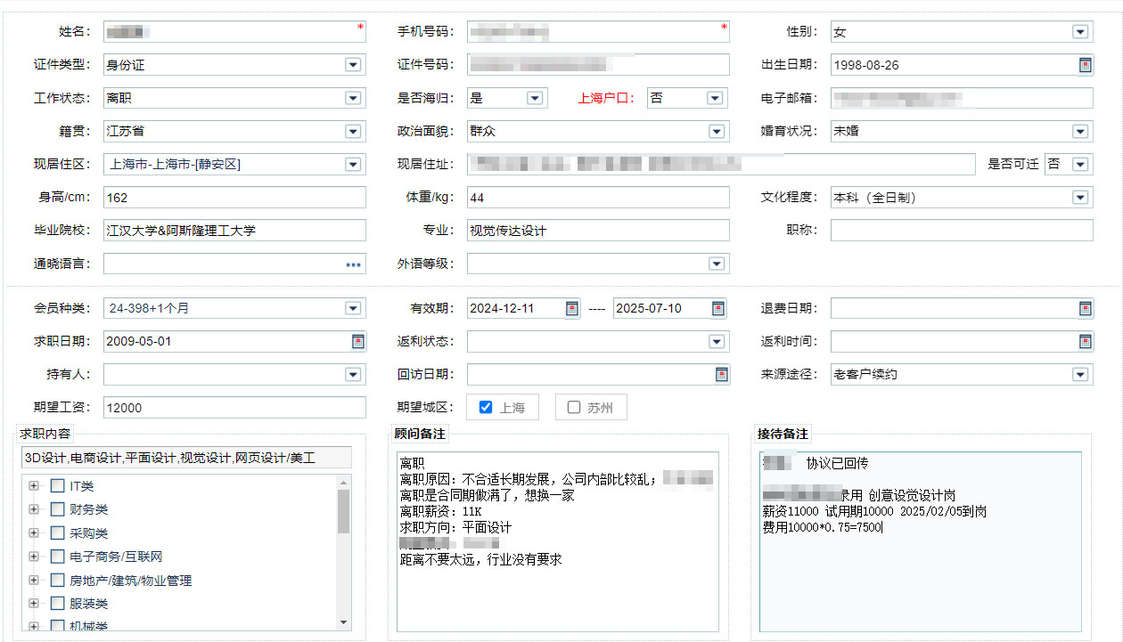Click the 手机号码 input field

(x=598, y=32)
